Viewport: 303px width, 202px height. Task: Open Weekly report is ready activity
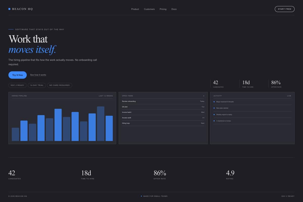252,115
